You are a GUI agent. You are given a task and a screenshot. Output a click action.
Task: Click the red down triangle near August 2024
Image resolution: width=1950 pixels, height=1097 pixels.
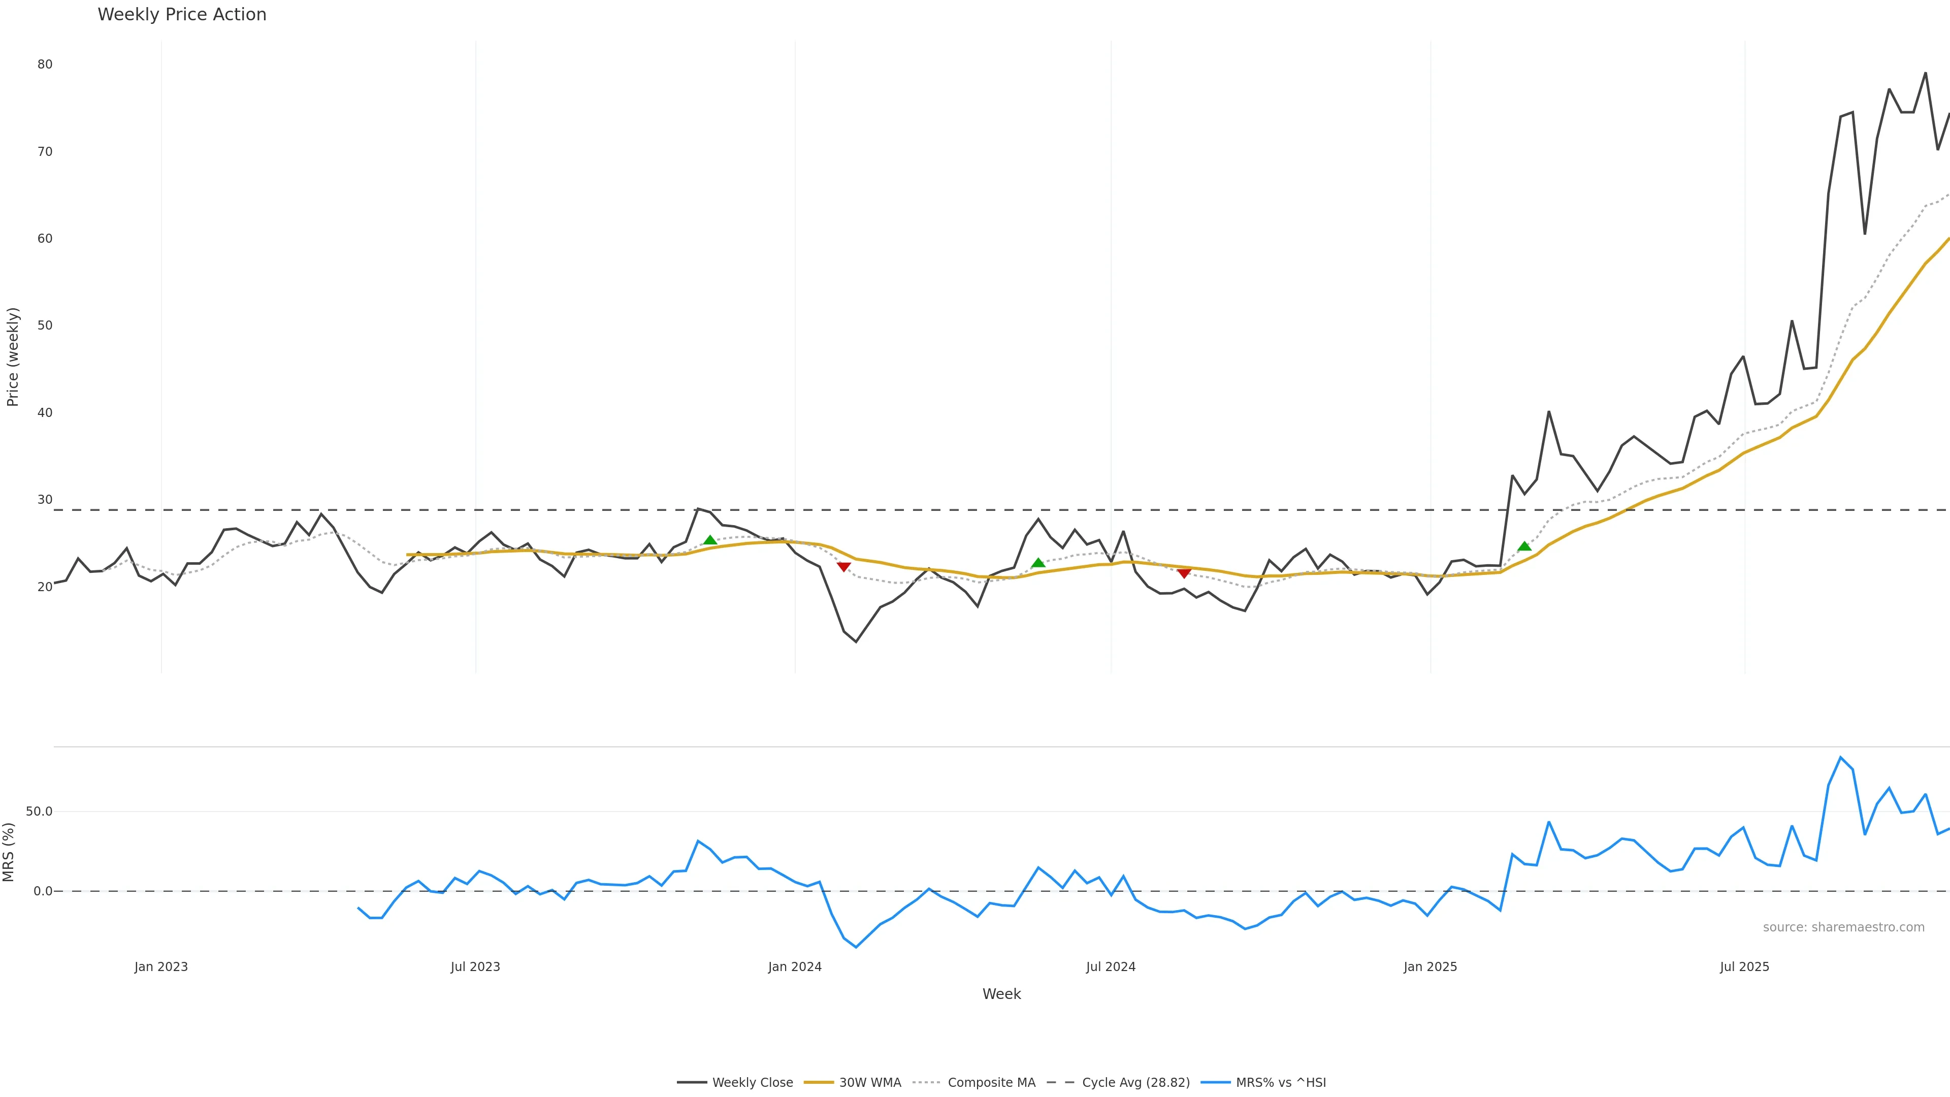coord(1184,573)
